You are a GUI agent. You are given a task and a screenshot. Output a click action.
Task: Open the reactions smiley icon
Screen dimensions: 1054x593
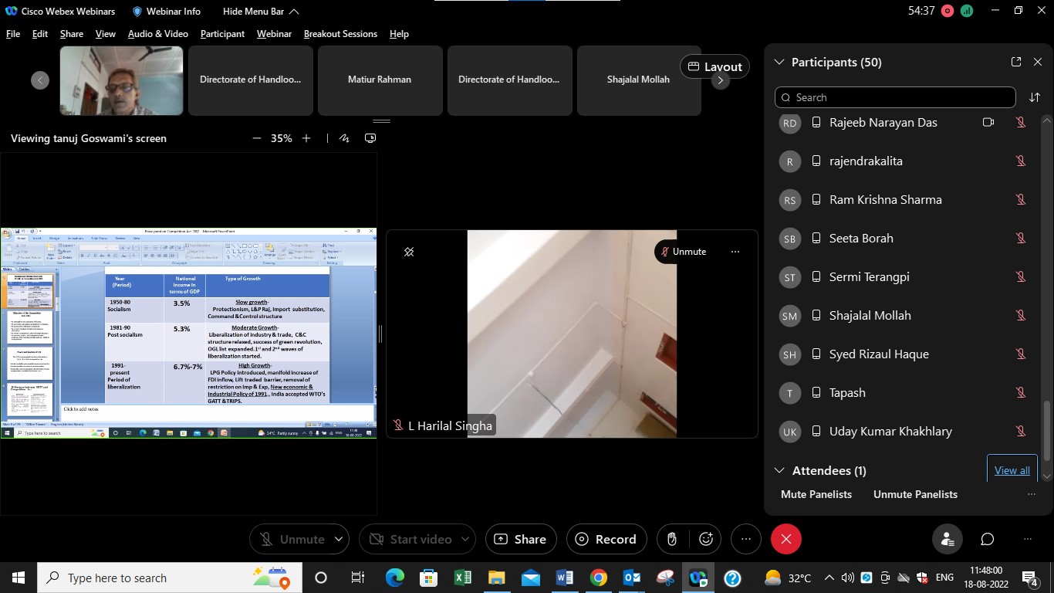click(705, 539)
